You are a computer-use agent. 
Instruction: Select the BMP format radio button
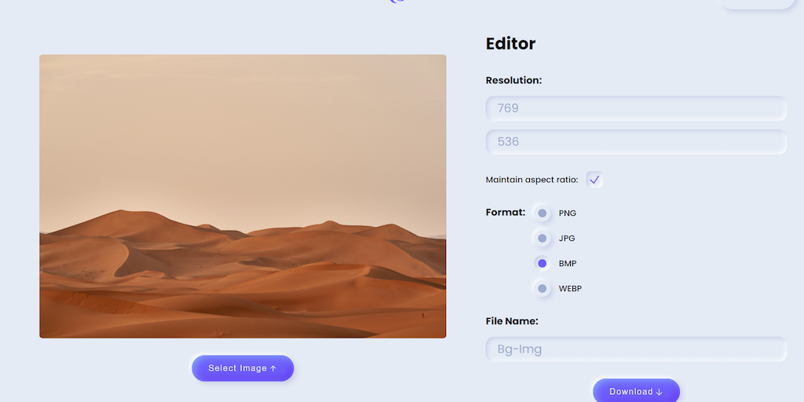[x=542, y=263]
